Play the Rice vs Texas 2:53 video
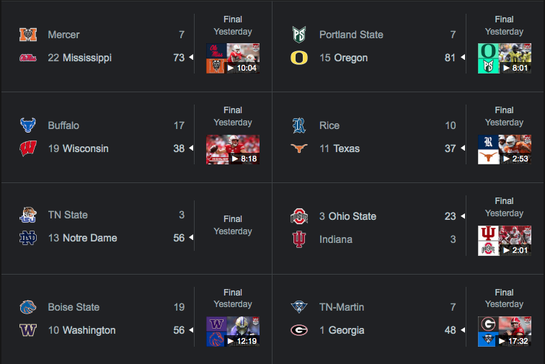Screen dimensions: 545x364 505,149
